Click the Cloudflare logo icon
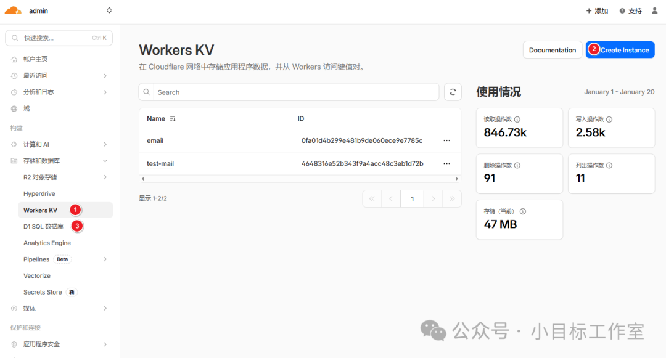666x358 pixels. (13, 10)
